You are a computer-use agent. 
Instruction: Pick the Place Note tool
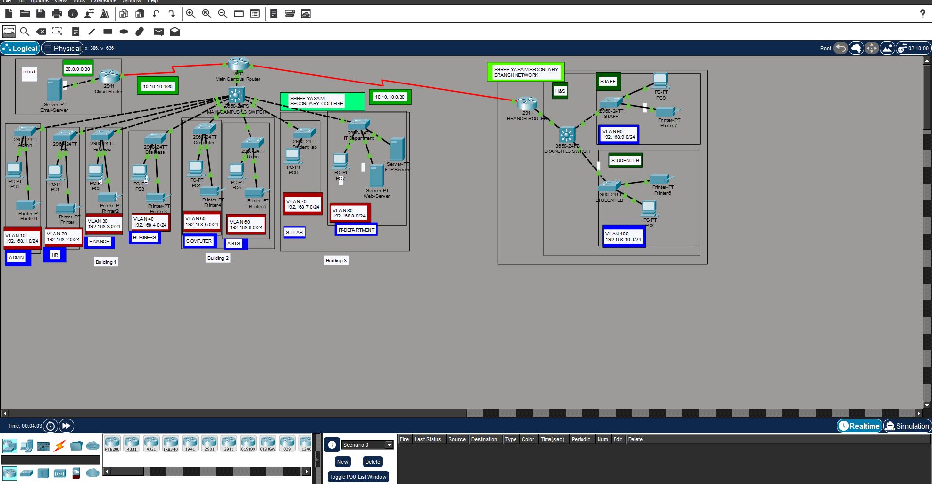tap(76, 32)
